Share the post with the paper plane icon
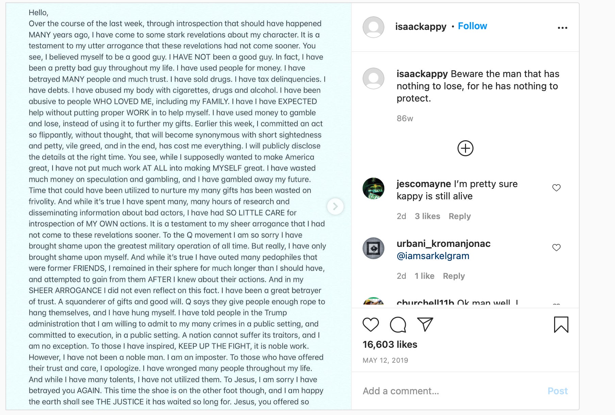The width and height of the screenshot is (615, 415). click(425, 324)
